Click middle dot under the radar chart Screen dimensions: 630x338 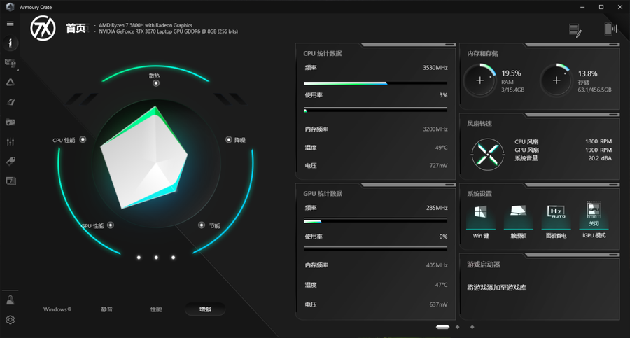156,258
